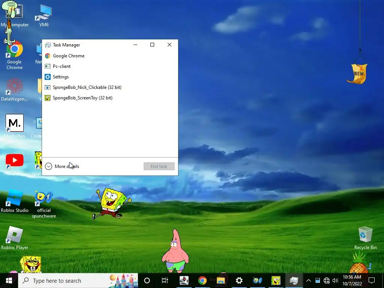Open Mechvibes desktop shortcut

click(x=15, y=126)
